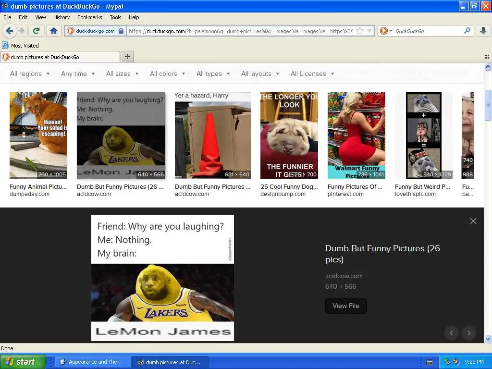
Task: Click the taskbar clock showing 9:23 PM
Action: (474, 362)
